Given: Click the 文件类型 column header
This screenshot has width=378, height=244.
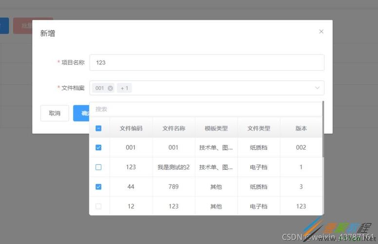Looking at the screenshot, I should [259, 128].
